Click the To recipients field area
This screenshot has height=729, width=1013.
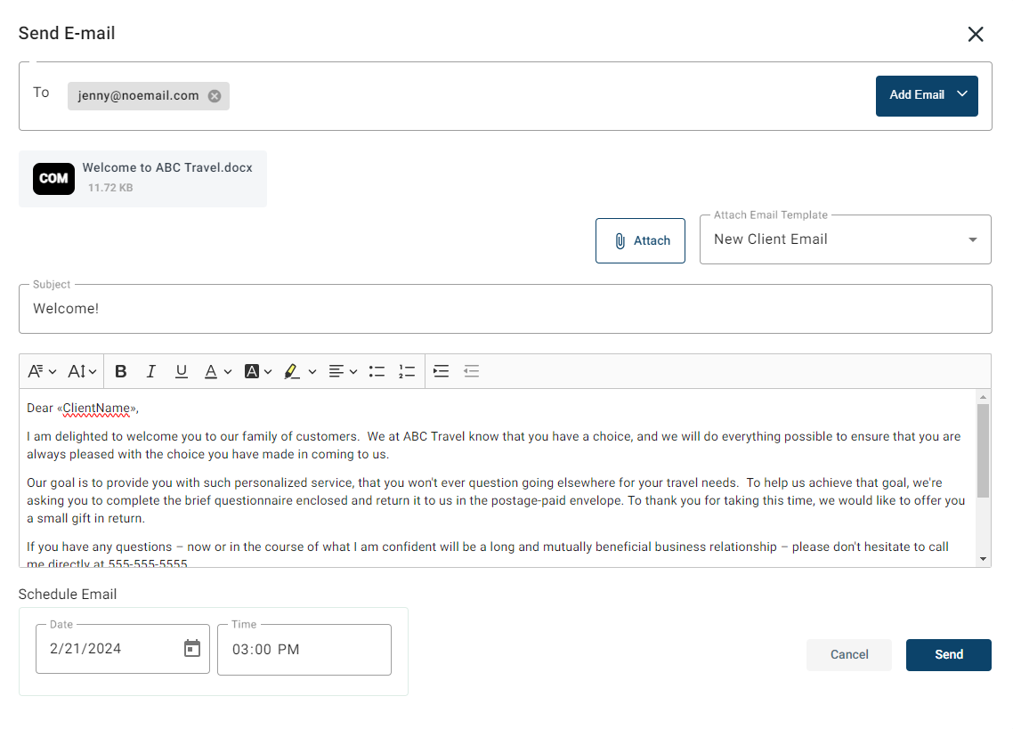pyautogui.click(x=506, y=96)
